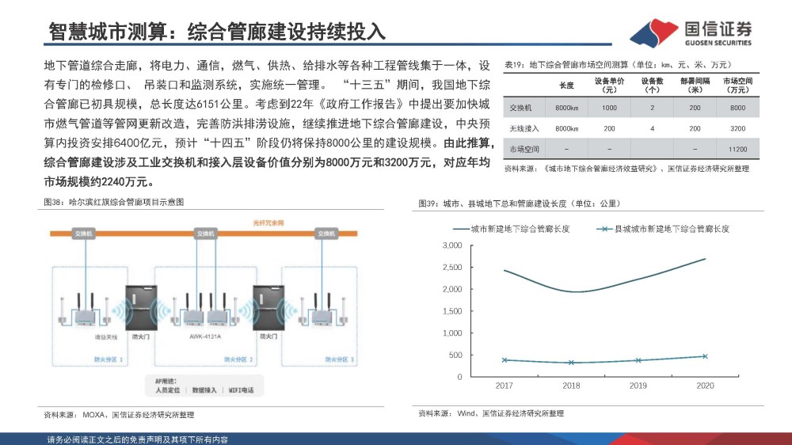Image resolution: width=792 pixels, height=445 pixels.
Task: Click the Guosen Securities logo emblem
Action: click(x=654, y=32)
